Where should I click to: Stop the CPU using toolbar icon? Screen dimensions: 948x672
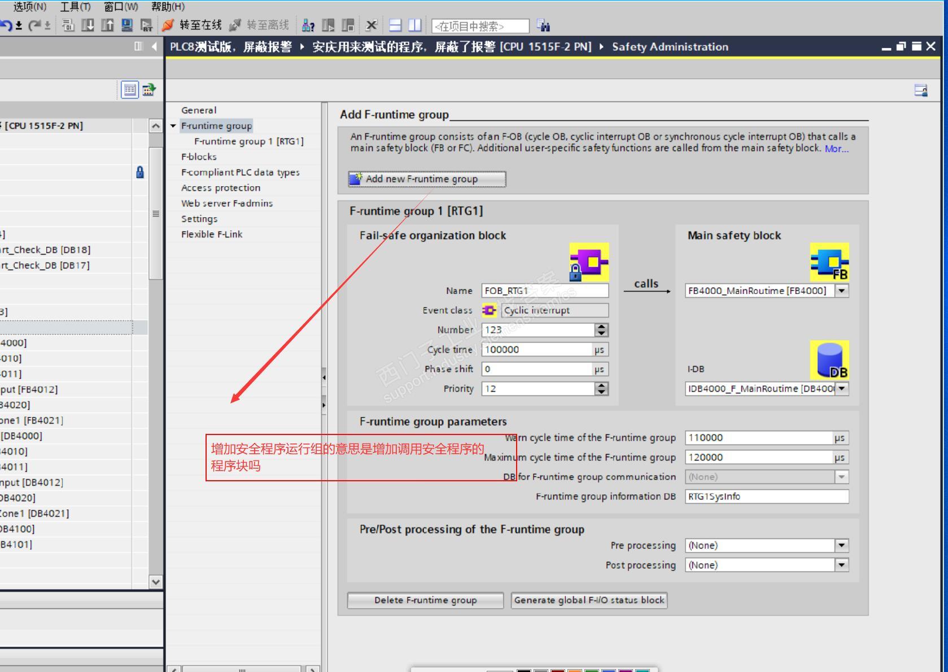point(348,25)
